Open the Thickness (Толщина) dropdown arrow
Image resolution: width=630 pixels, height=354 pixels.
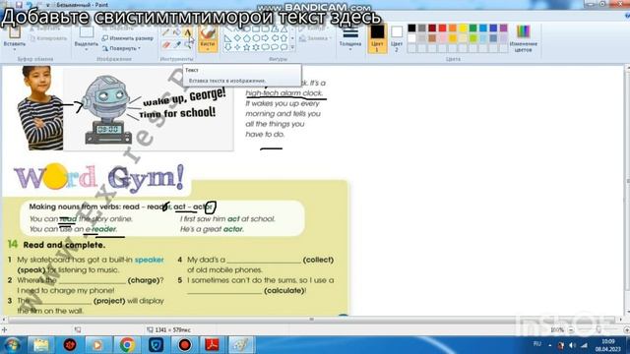[350, 50]
